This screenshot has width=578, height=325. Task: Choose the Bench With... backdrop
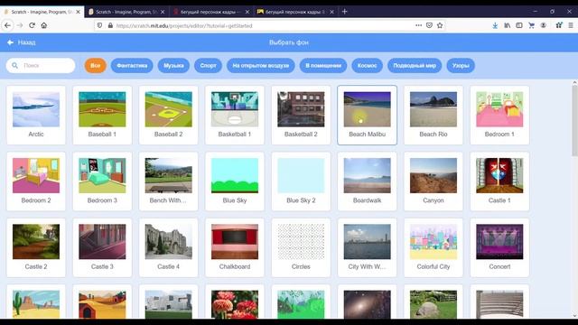point(169,181)
